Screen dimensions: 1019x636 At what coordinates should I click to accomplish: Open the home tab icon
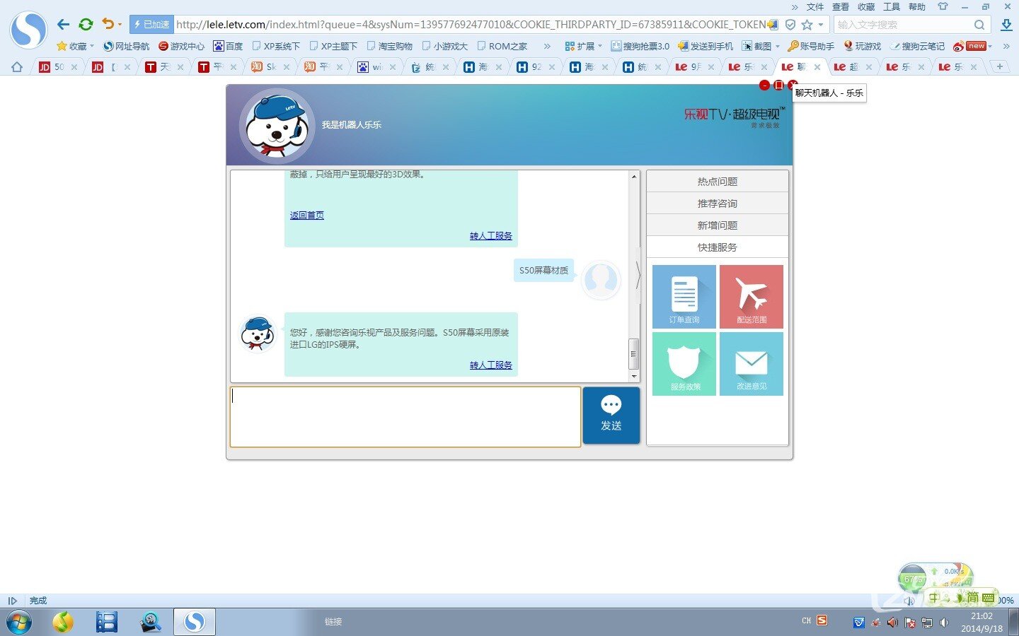click(x=17, y=66)
